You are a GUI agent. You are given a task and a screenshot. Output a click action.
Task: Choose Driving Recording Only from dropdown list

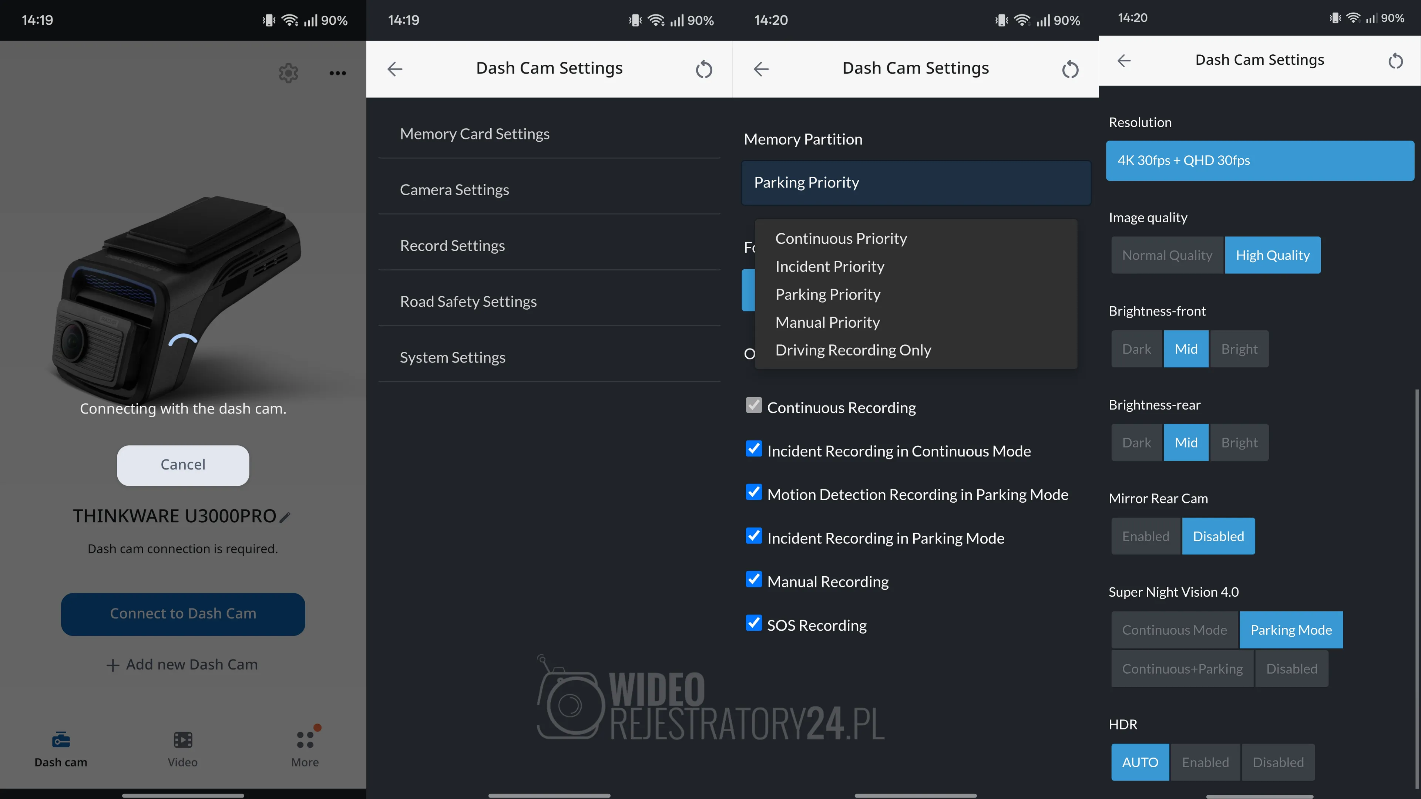tap(853, 350)
